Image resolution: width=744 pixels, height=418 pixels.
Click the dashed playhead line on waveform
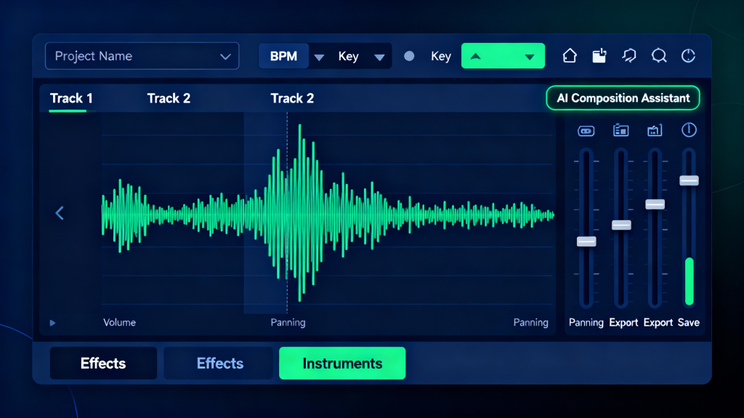pos(287,218)
